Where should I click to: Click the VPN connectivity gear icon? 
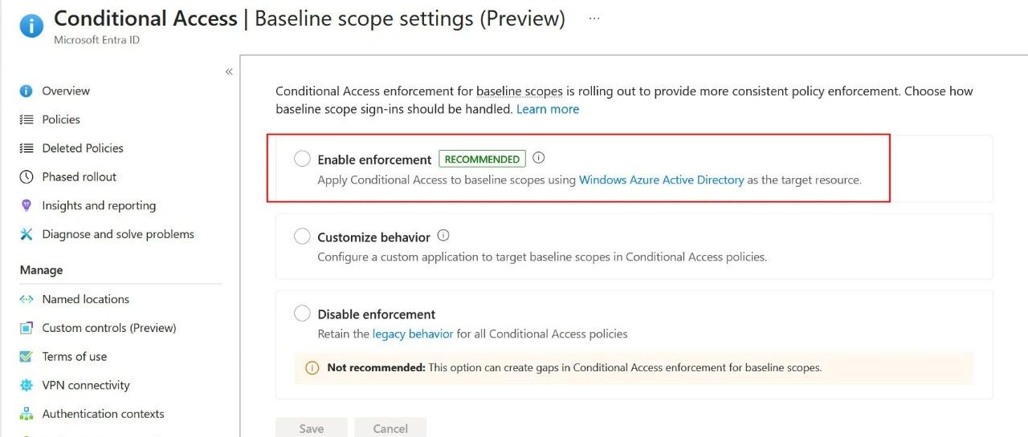pos(27,386)
